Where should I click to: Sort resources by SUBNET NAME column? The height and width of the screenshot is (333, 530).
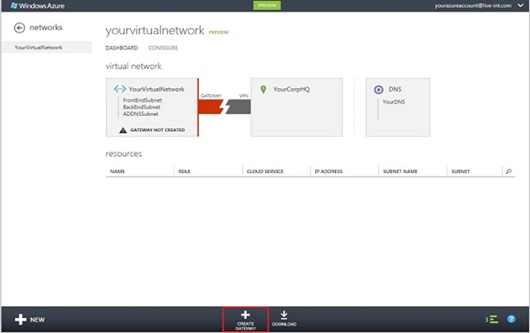pos(400,172)
